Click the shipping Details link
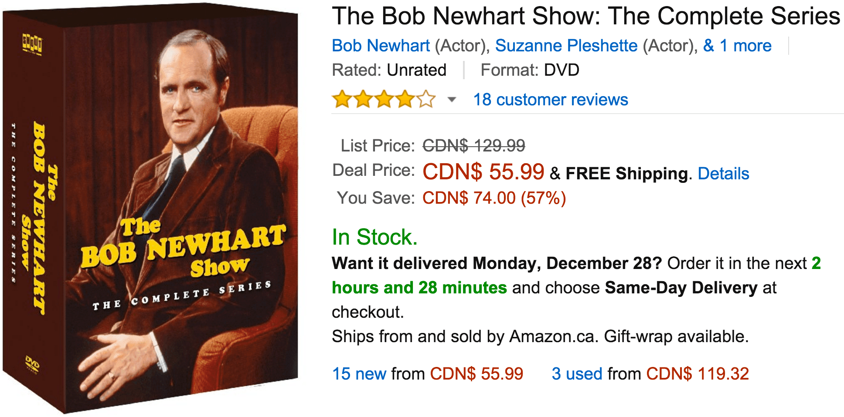Screen dimensions: 844x417 (x=723, y=174)
